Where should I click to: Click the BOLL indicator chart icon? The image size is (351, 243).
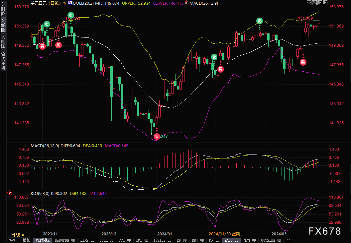(x=70, y=3)
